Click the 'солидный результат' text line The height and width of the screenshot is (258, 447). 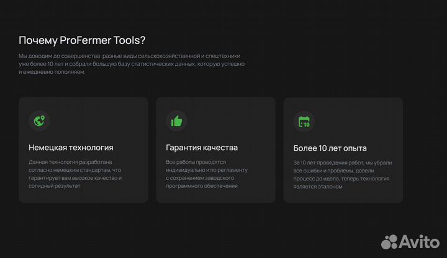coord(55,186)
